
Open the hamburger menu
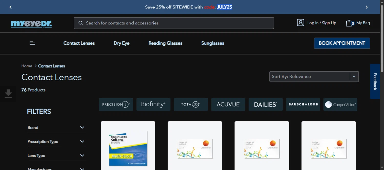tap(32, 43)
